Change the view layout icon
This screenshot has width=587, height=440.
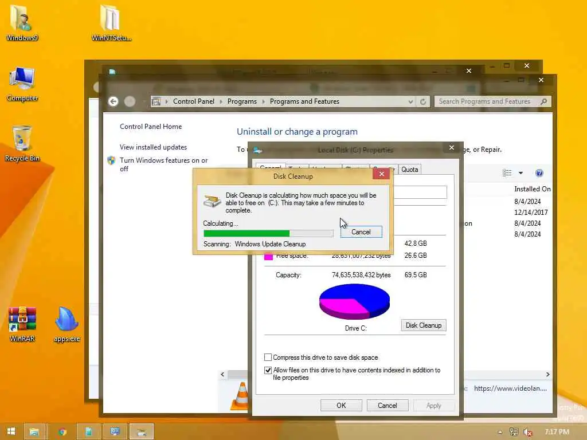click(x=507, y=173)
